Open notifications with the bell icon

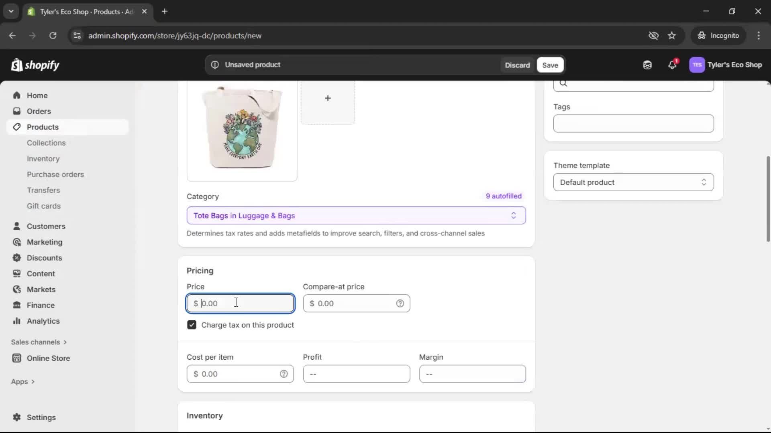(673, 65)
